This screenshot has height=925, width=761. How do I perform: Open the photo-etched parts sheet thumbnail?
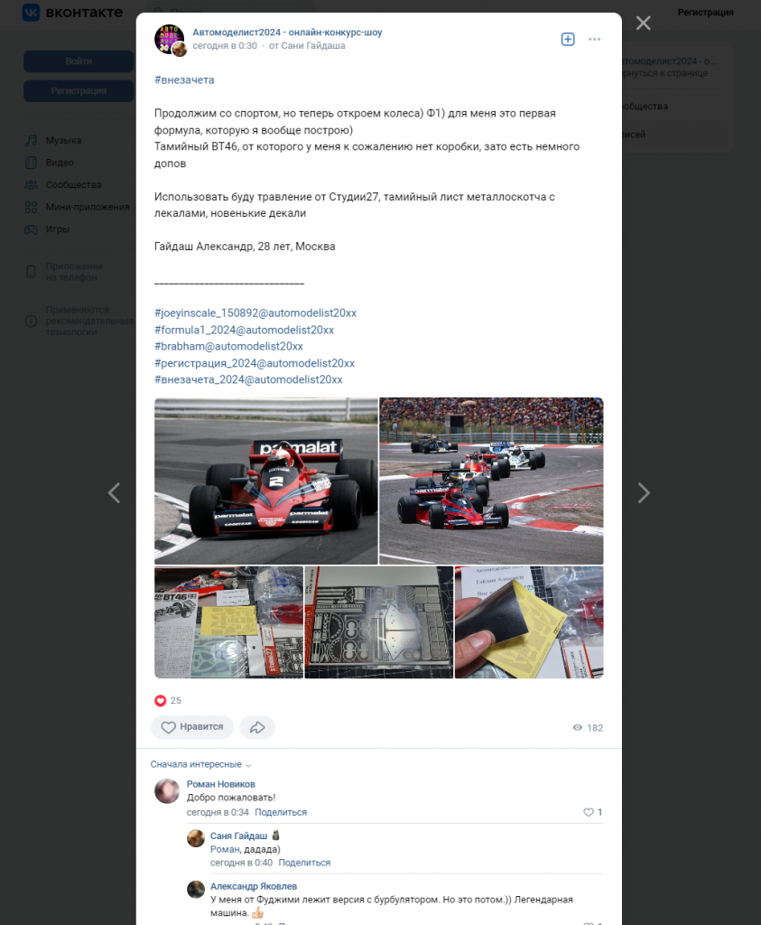(x=378, y=622)
